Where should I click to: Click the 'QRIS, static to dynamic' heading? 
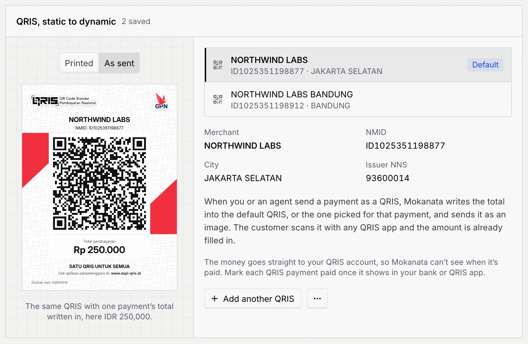(x=66, y=21)
